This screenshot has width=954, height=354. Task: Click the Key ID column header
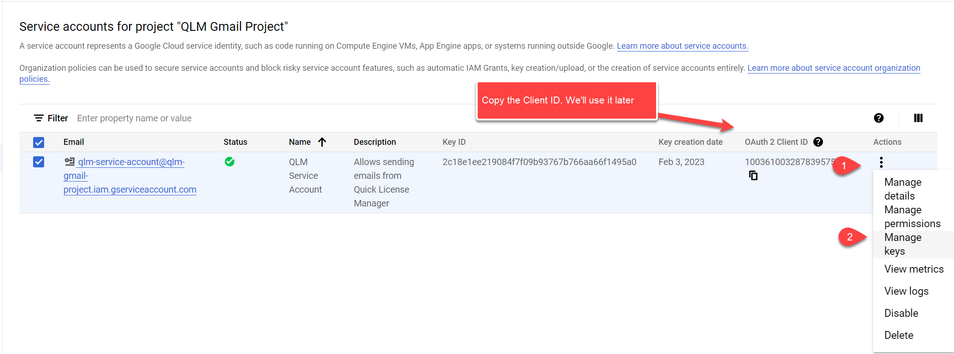click(x=454, y=142)
